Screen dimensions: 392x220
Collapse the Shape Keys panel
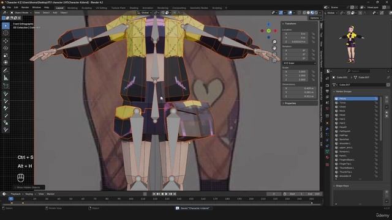coord(342,186)
